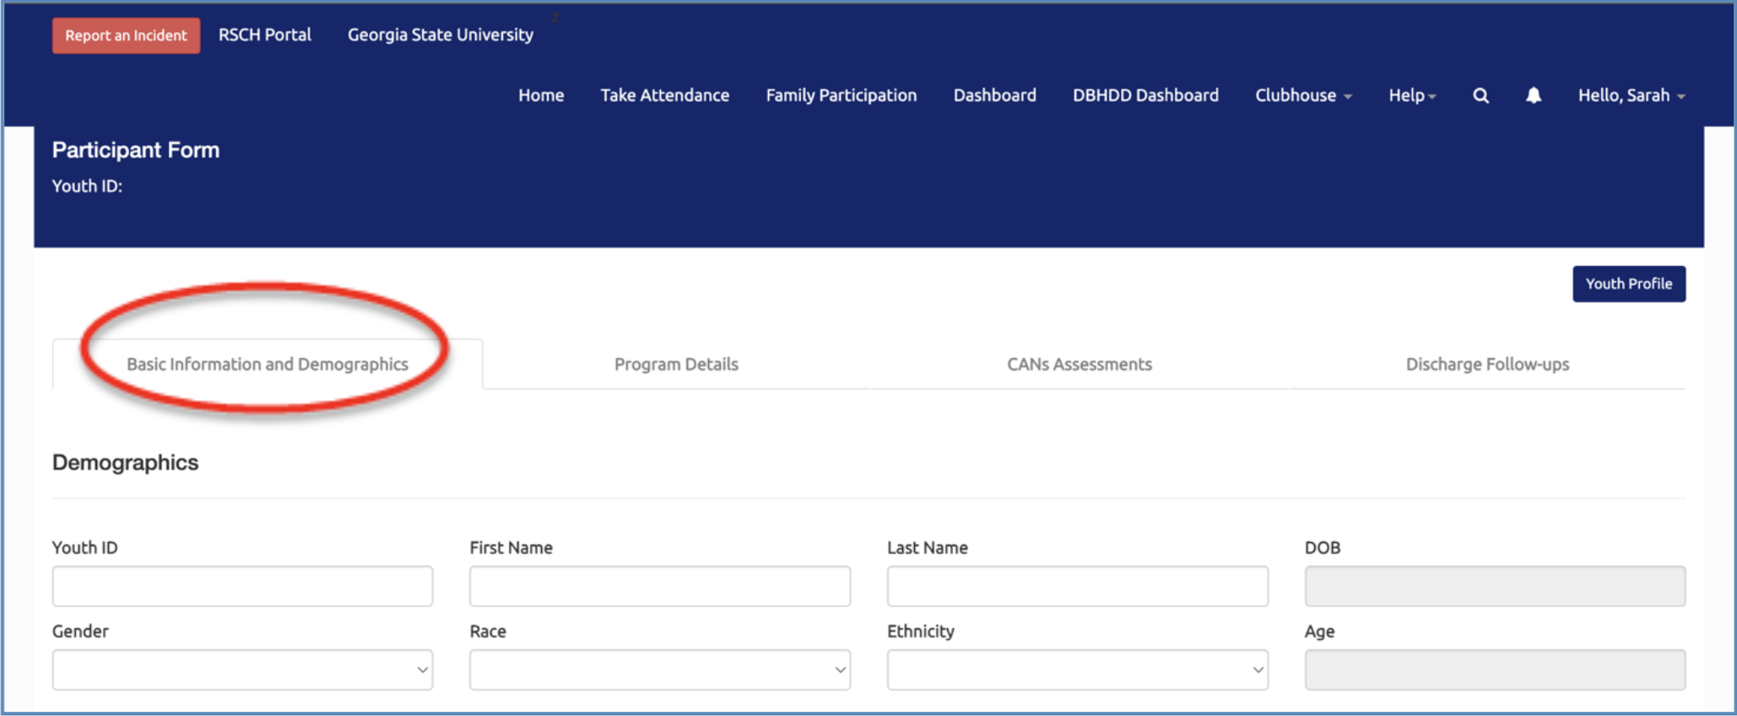Click the RSCH Portal link

coord(265,35)
